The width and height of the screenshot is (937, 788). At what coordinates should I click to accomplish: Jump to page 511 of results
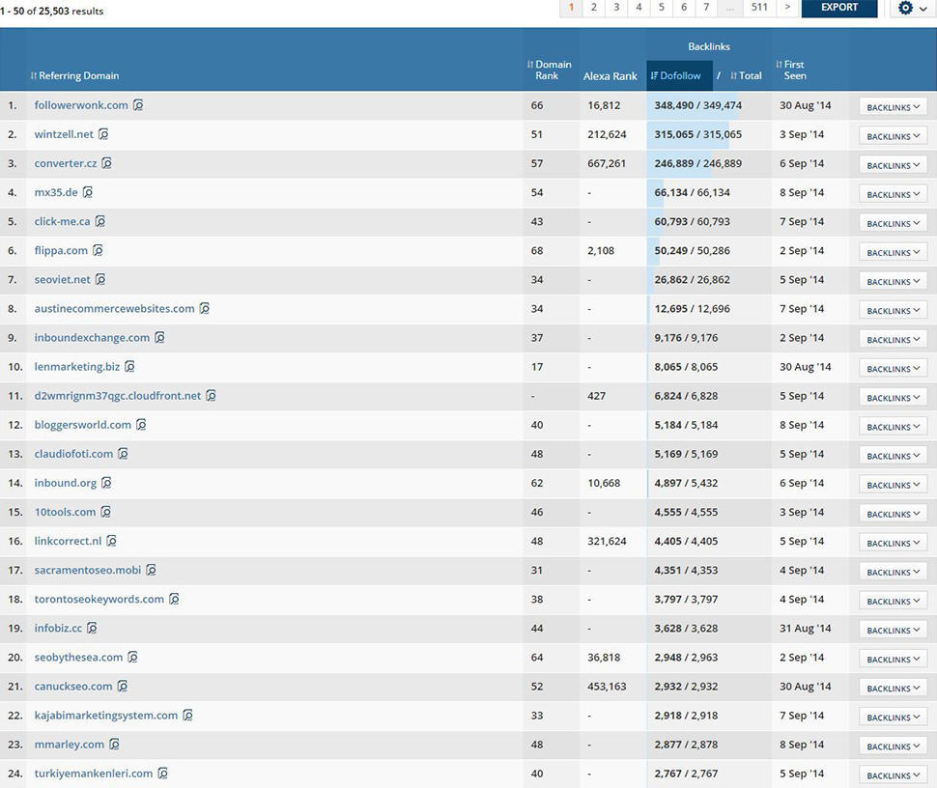click(759, 8)
